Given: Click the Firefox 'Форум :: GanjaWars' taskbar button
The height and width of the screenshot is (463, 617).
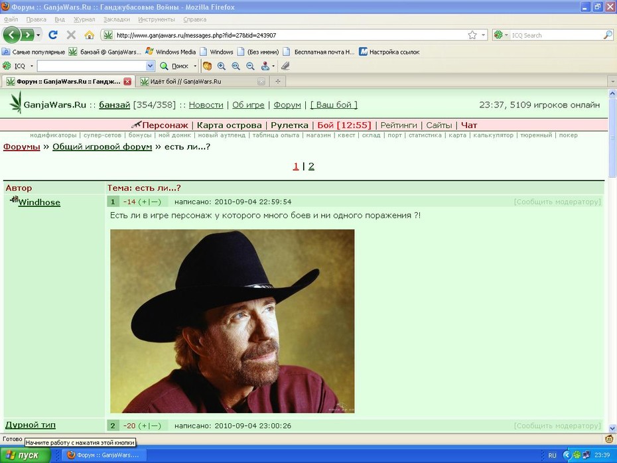Looking at the screenshot, I should coord(103,455).
